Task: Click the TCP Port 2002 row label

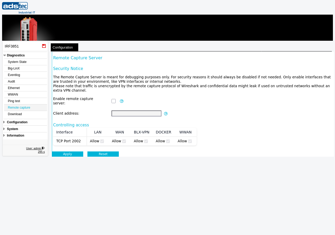Action: tap(69, 141)
